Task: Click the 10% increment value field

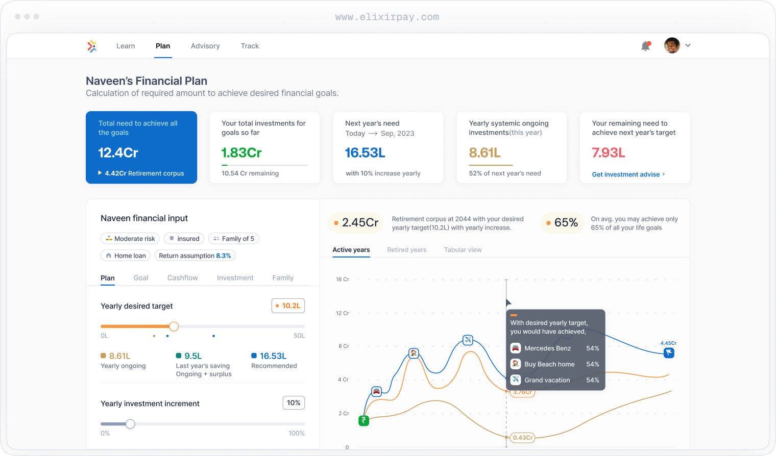Action: [x=294, y=402]
